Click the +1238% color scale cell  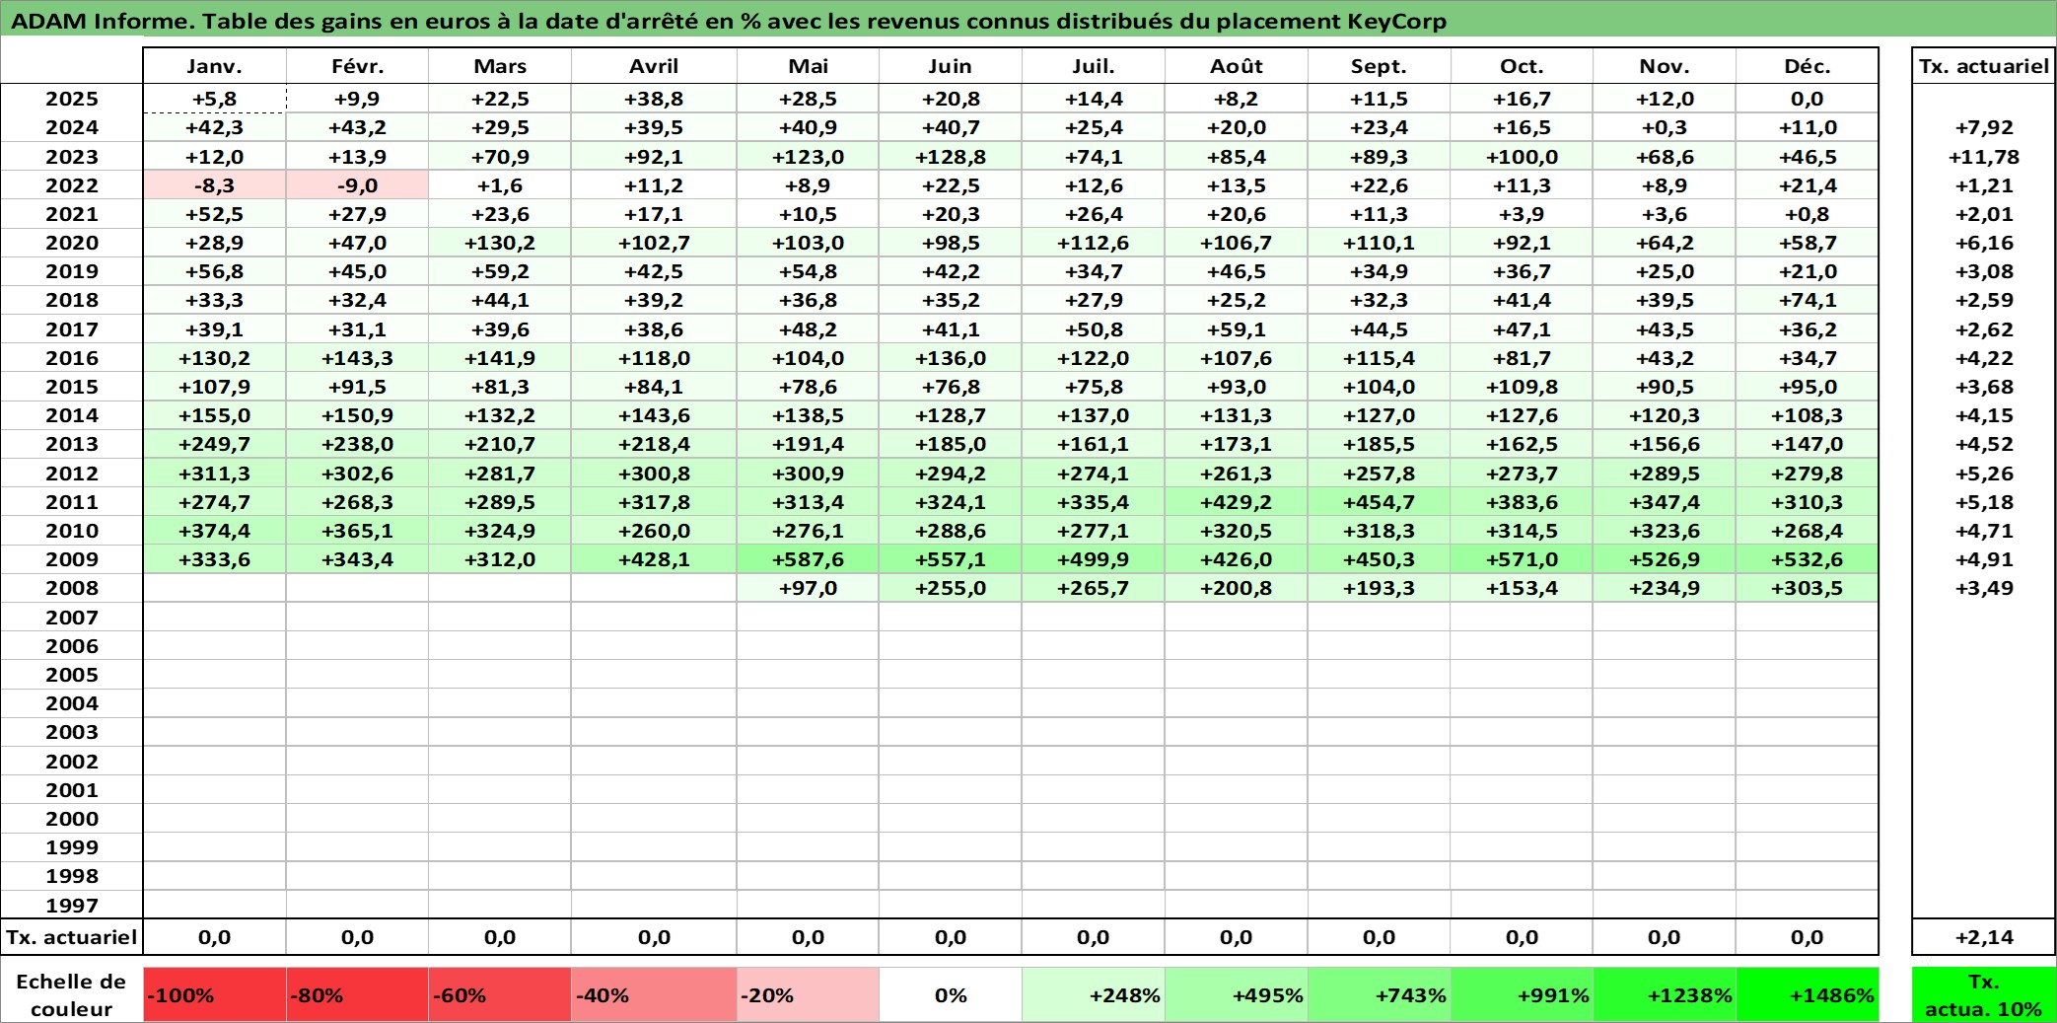point(1665,994)
